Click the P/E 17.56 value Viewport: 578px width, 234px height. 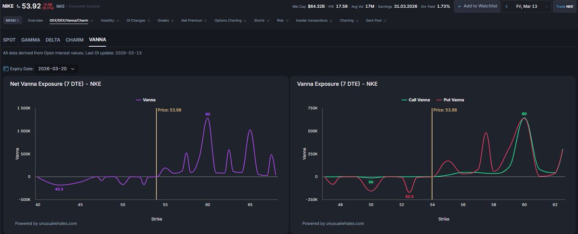click(x=342, y=6)
